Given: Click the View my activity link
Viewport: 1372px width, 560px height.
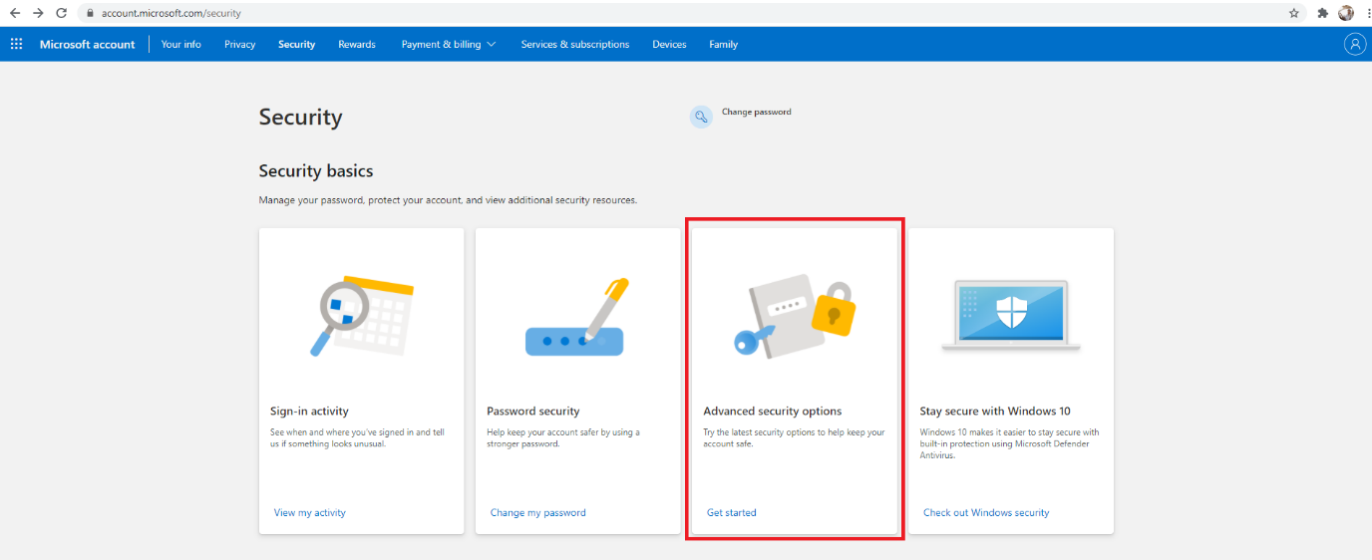Looking at the screenshot, I should [x=309, y=512].
